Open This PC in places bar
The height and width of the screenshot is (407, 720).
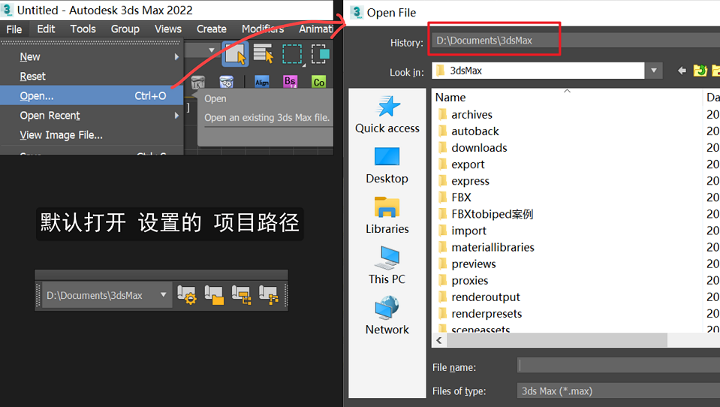pyautogui.click(x=387, y=266)
